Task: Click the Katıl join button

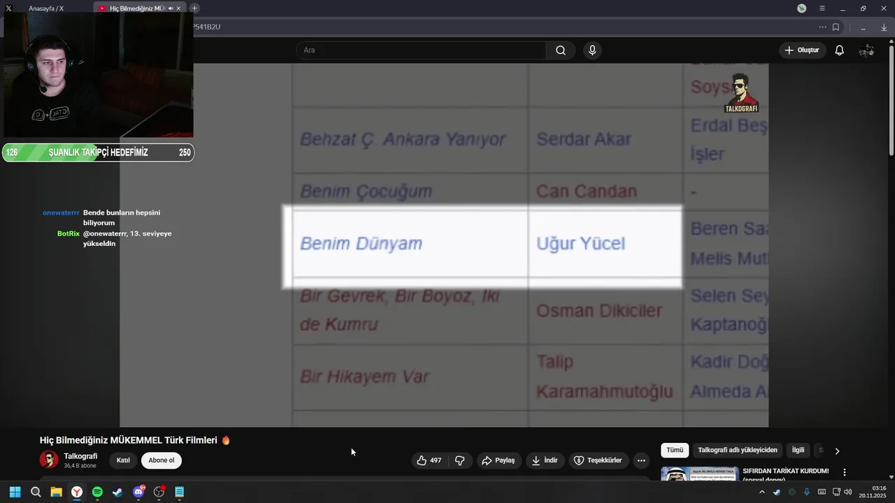Action: 123,460
